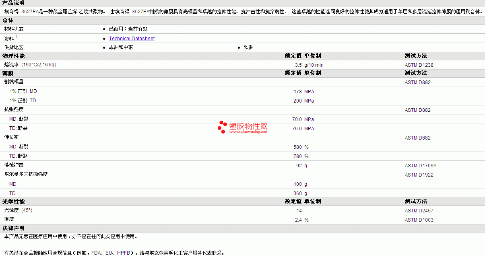The width and height of the screenshot is (485, 255).
Task: Select the 埃尔曼多夫抗撕强度 row label
Action: tap(26, 174)
